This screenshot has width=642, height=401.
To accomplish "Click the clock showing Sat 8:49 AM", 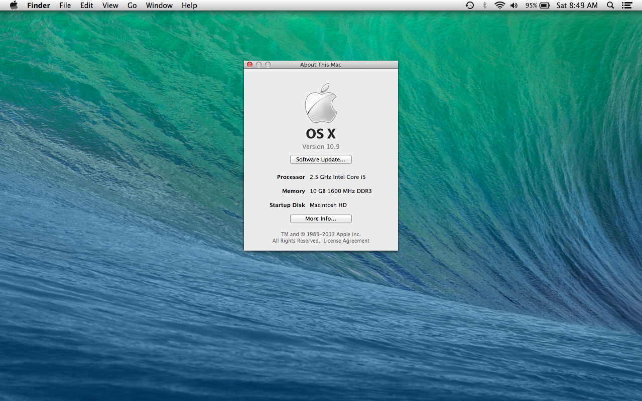I will 577,6.
